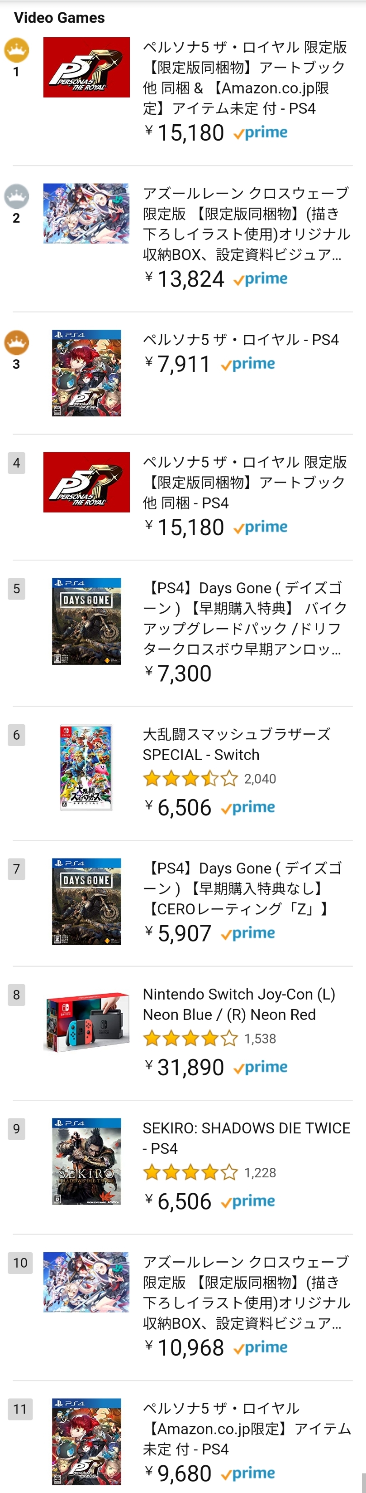The height and width of the screenshot is (1493, 366).
Task: Select the Days Gone cover thumbnail at rank 5
Action: 86,624
